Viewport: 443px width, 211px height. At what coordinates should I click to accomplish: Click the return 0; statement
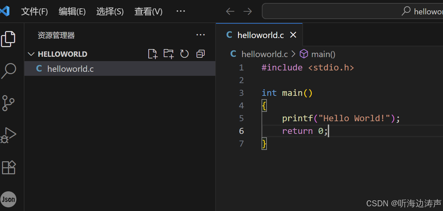[305, 131]
